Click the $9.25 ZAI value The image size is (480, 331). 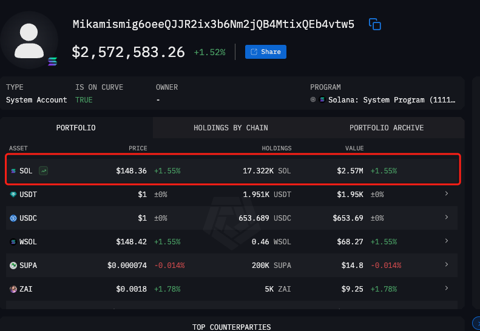[352, 289]
